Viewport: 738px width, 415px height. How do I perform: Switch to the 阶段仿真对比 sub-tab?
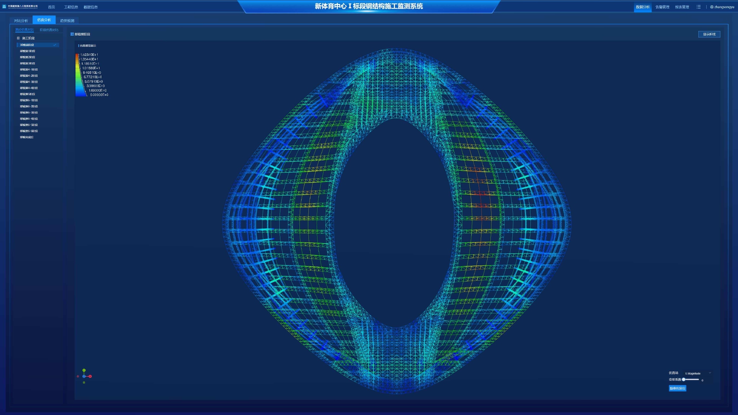pyautogui.click(x=49, y=30)
